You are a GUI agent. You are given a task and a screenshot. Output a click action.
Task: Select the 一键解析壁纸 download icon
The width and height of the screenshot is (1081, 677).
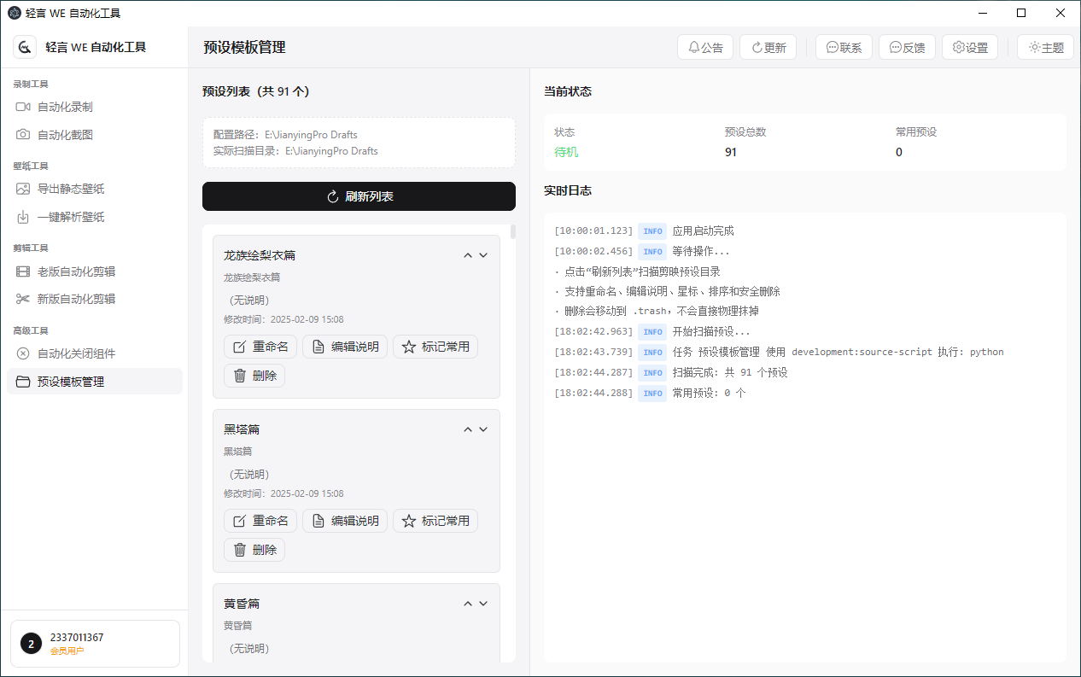23,216
